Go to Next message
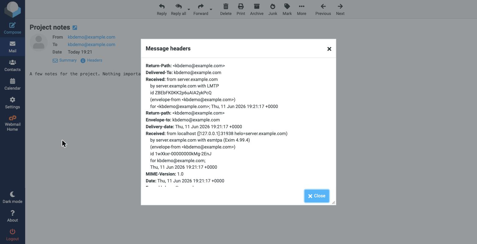This screenshot has height=244, width=477. point(340,9)
